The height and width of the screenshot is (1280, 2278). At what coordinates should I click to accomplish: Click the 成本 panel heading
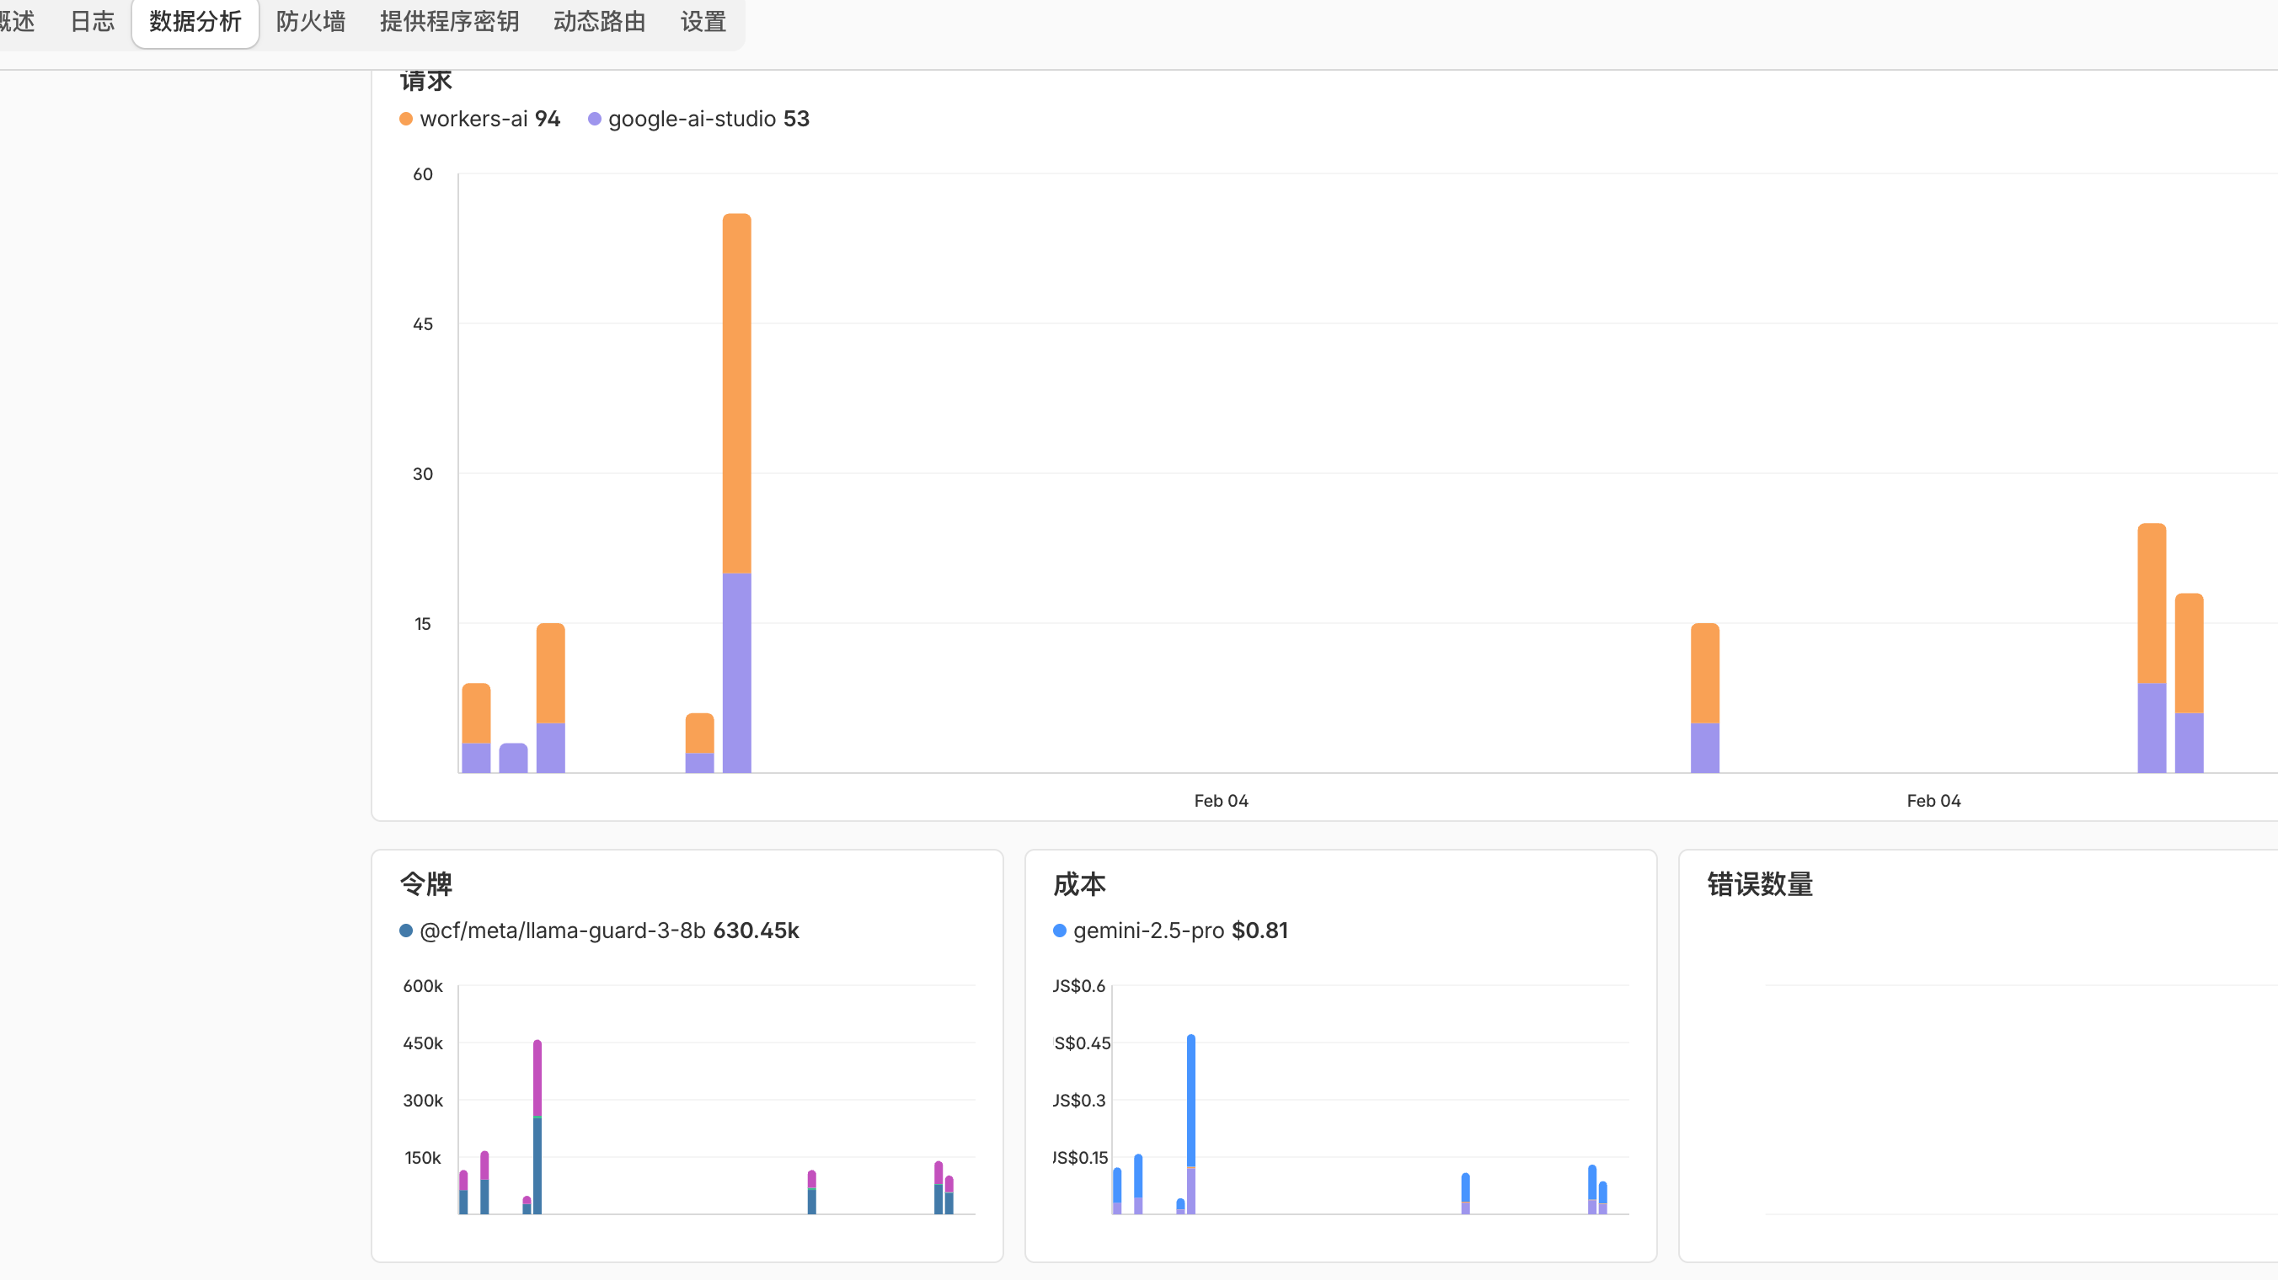pos(1079,884)
